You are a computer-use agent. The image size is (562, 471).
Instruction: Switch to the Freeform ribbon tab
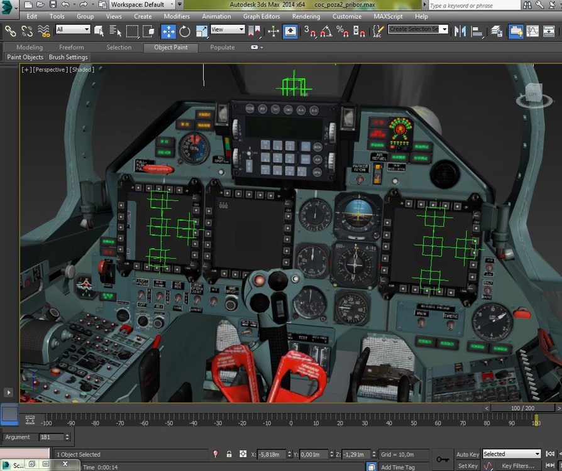[x=71, y=47]
